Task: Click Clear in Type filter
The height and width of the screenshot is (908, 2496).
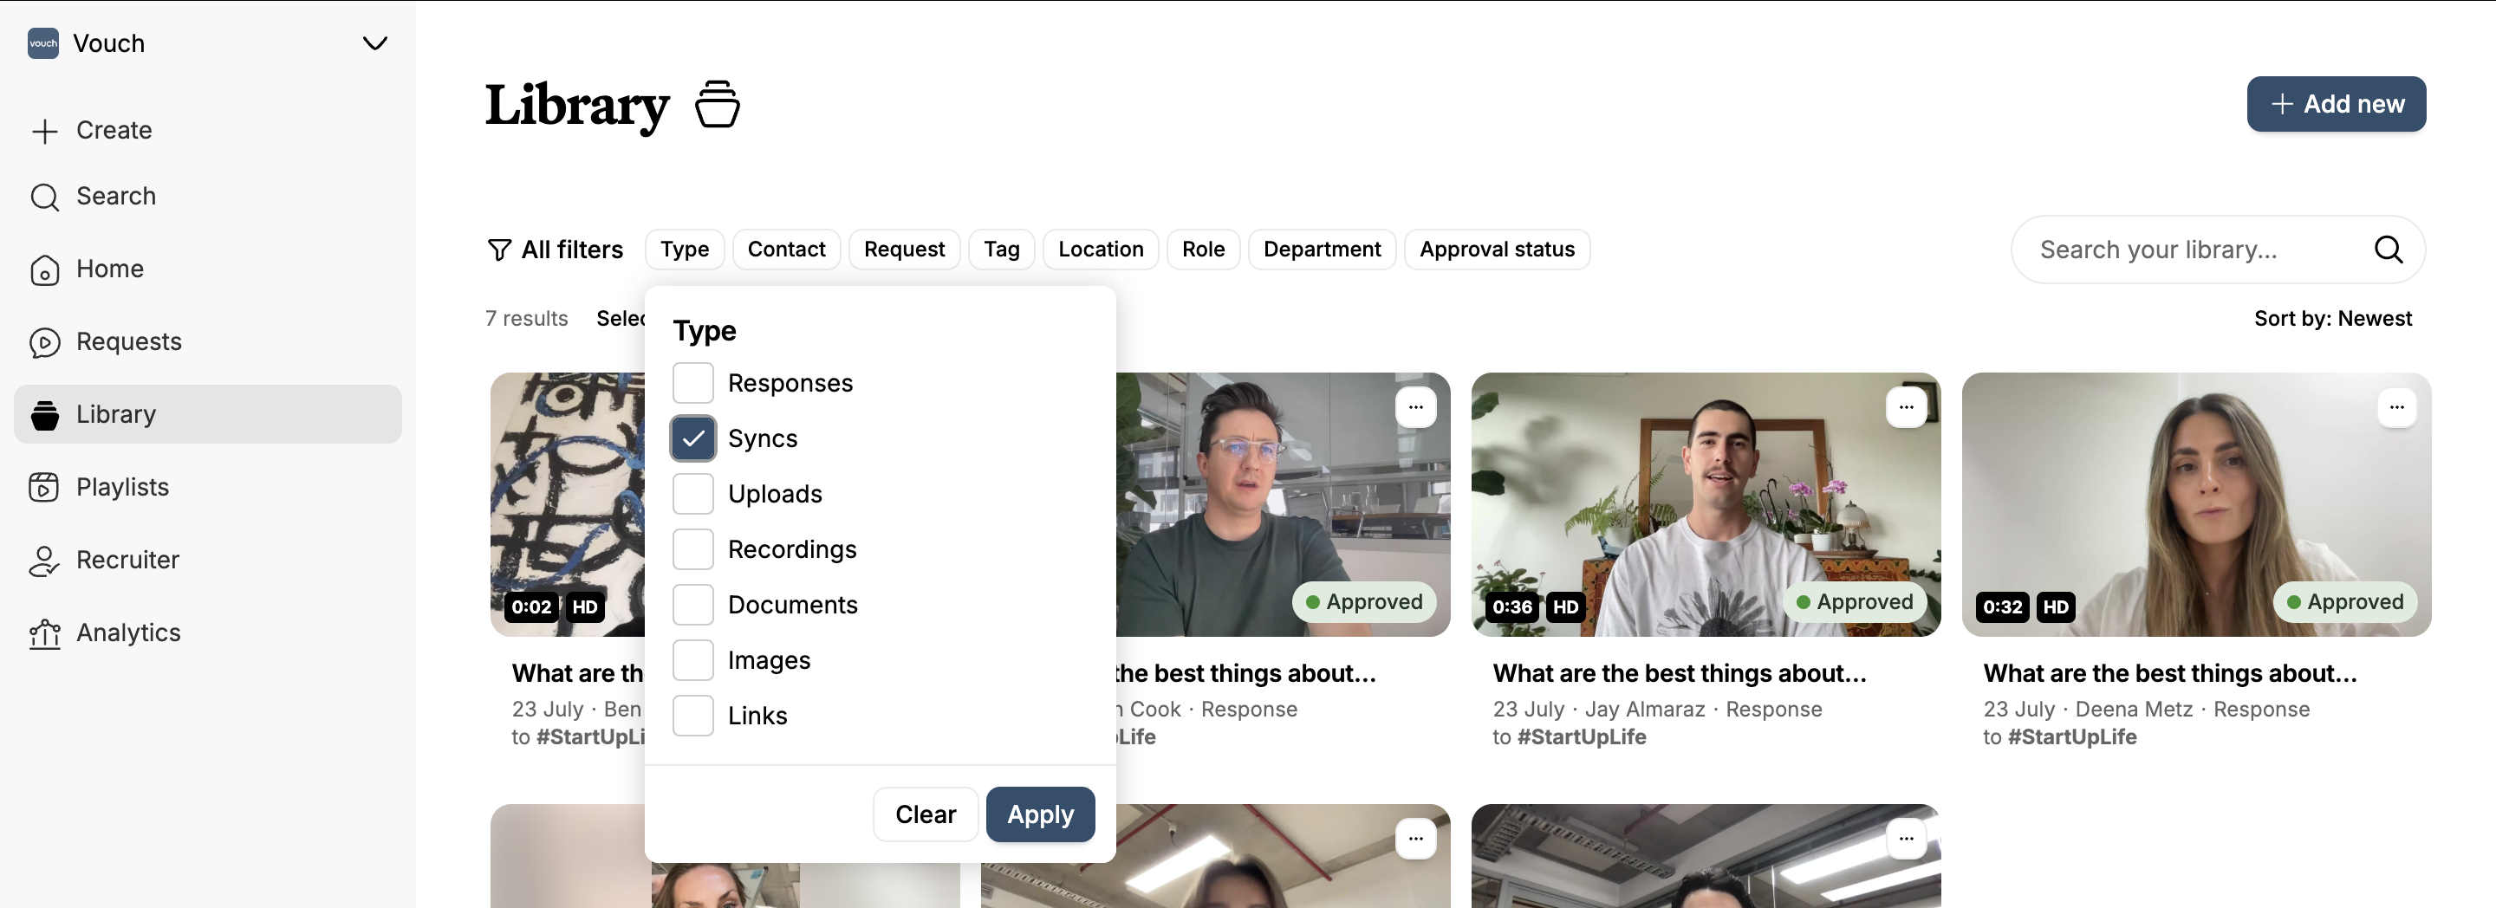Action: (926, 814)
